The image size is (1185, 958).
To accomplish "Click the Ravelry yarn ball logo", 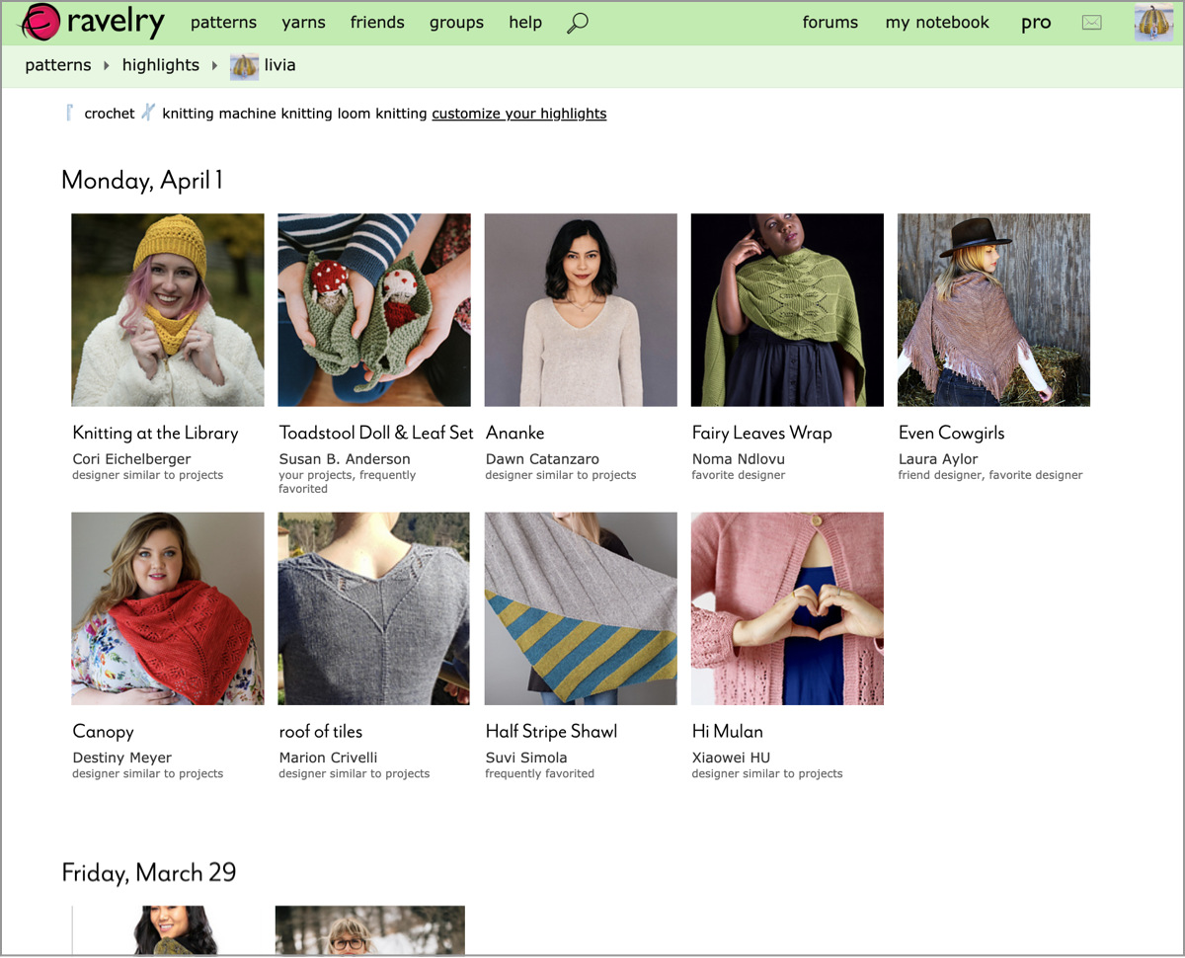I will tap(40, 22).
